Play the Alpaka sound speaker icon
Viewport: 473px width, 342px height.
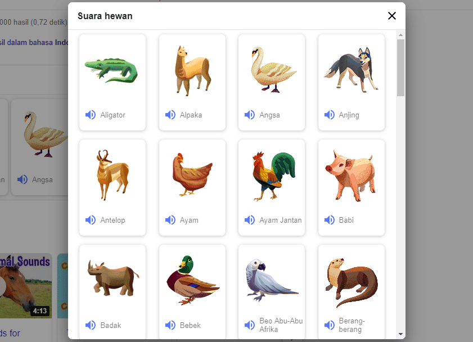pyautogui.click(x=170, y=115)
